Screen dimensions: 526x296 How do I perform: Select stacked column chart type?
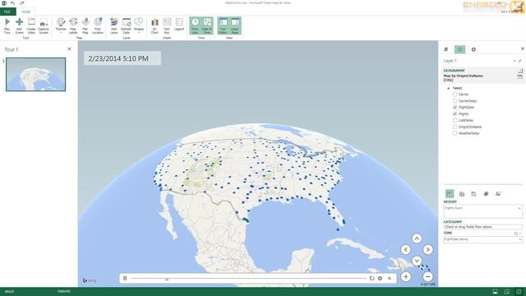450,194
